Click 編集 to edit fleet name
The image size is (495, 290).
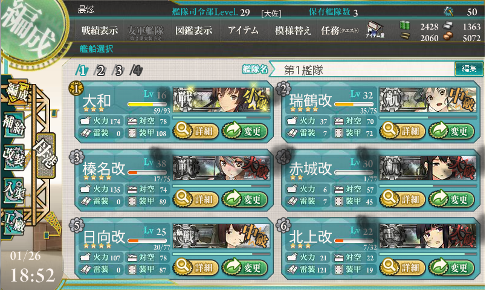pos(469,69)
